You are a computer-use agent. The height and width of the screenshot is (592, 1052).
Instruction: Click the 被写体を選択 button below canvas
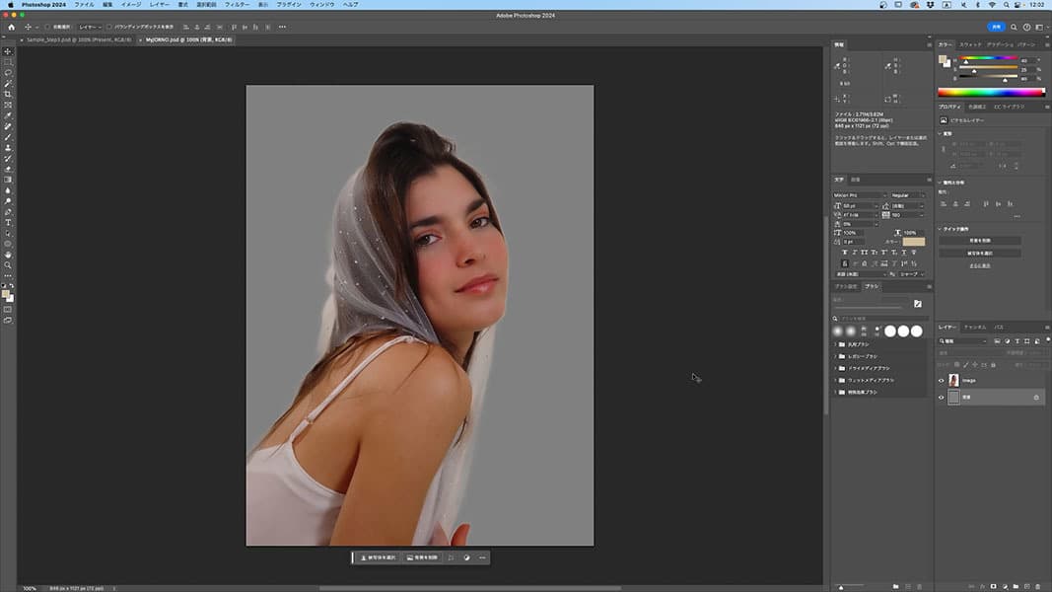click(377, 557)
